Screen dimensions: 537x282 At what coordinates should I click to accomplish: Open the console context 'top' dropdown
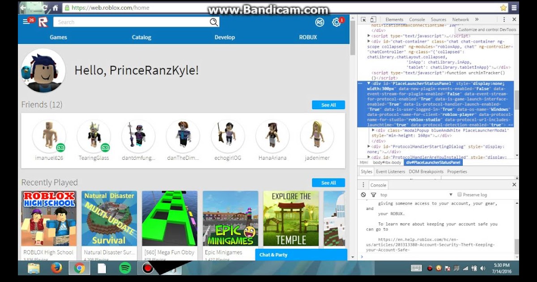pyautogui.click(x=417, y=195)
